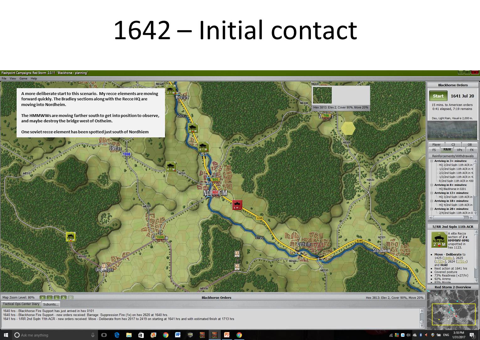Select 1/2/2nd Sqdn 11th ACR reinforcement
Viewport: 480px width, 340px height.
[456, 169]
